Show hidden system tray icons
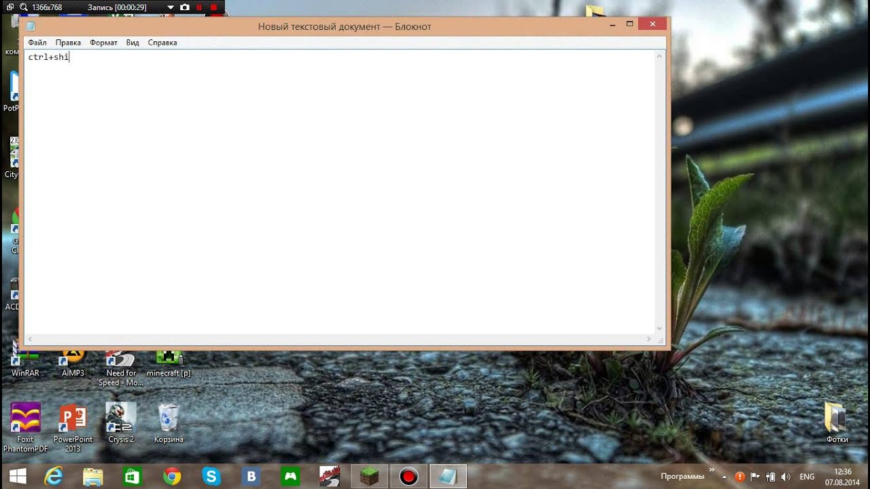Viewport: 870px width, 489px height. [724, 477]
